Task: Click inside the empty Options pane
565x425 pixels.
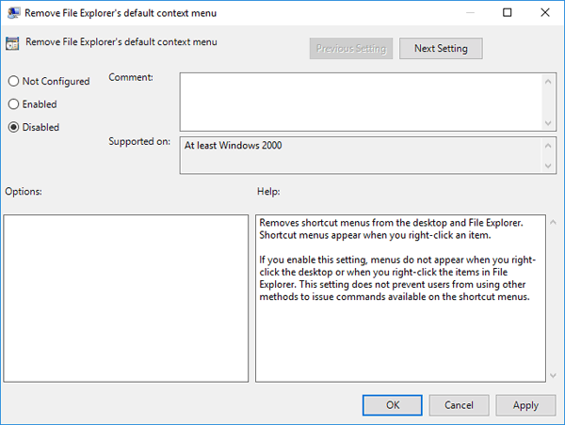Action: coord(126,298)
